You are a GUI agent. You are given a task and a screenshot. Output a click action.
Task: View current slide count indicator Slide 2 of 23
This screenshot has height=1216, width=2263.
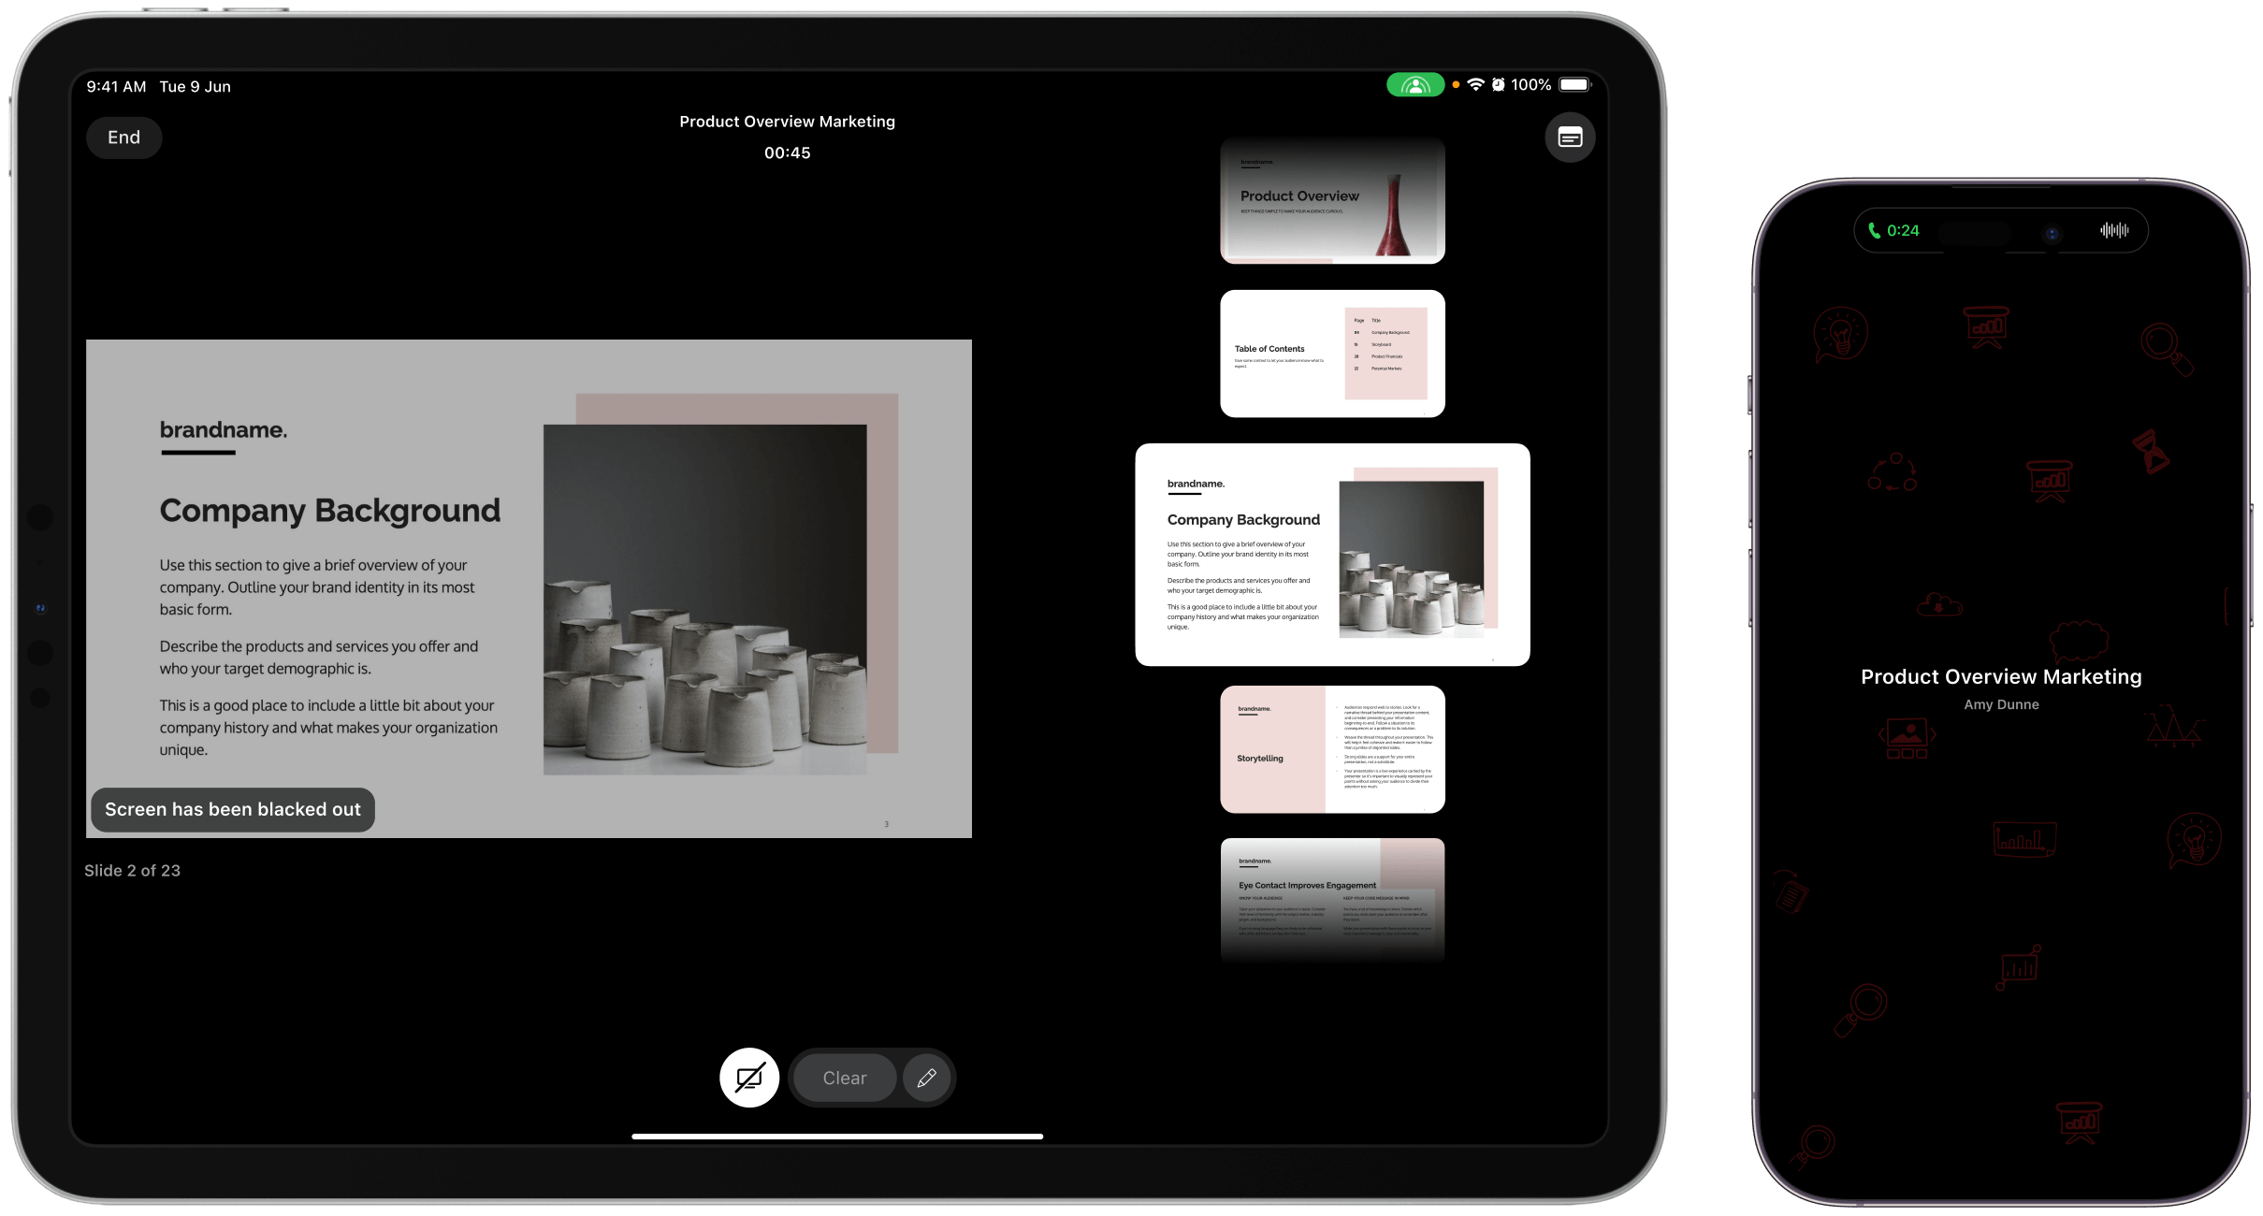[x=132, y=870]
